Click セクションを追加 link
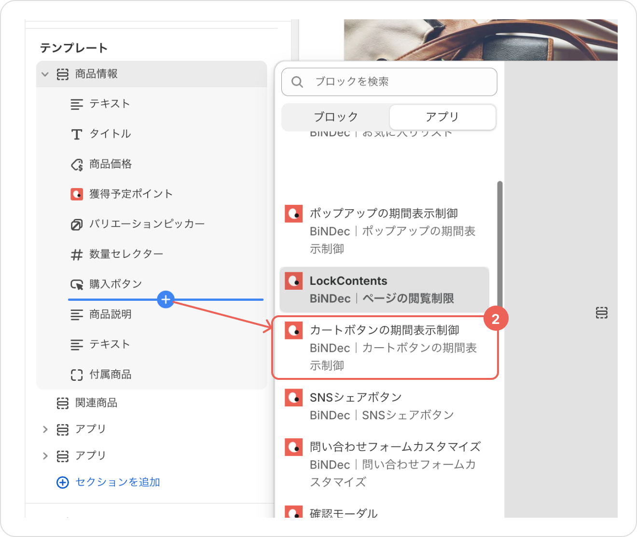The width and height of the screenshot is (637, 537). (x=117, y=482)
